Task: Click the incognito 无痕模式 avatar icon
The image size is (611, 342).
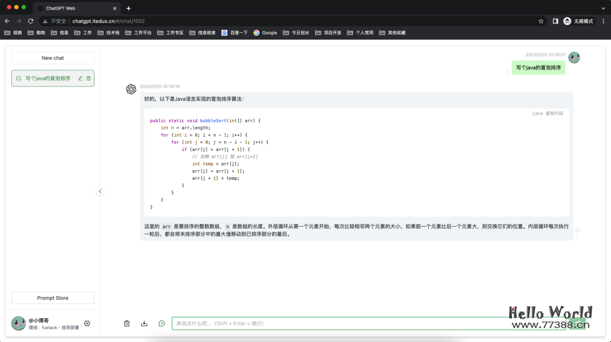Action: pos(566,20)
